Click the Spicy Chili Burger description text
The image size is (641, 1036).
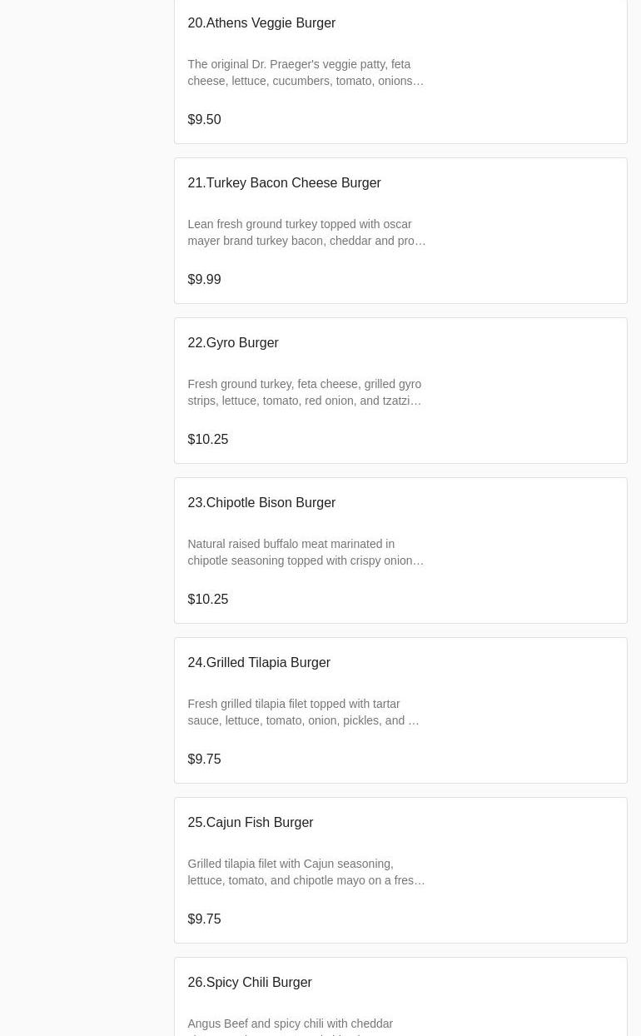point(290,1024)
